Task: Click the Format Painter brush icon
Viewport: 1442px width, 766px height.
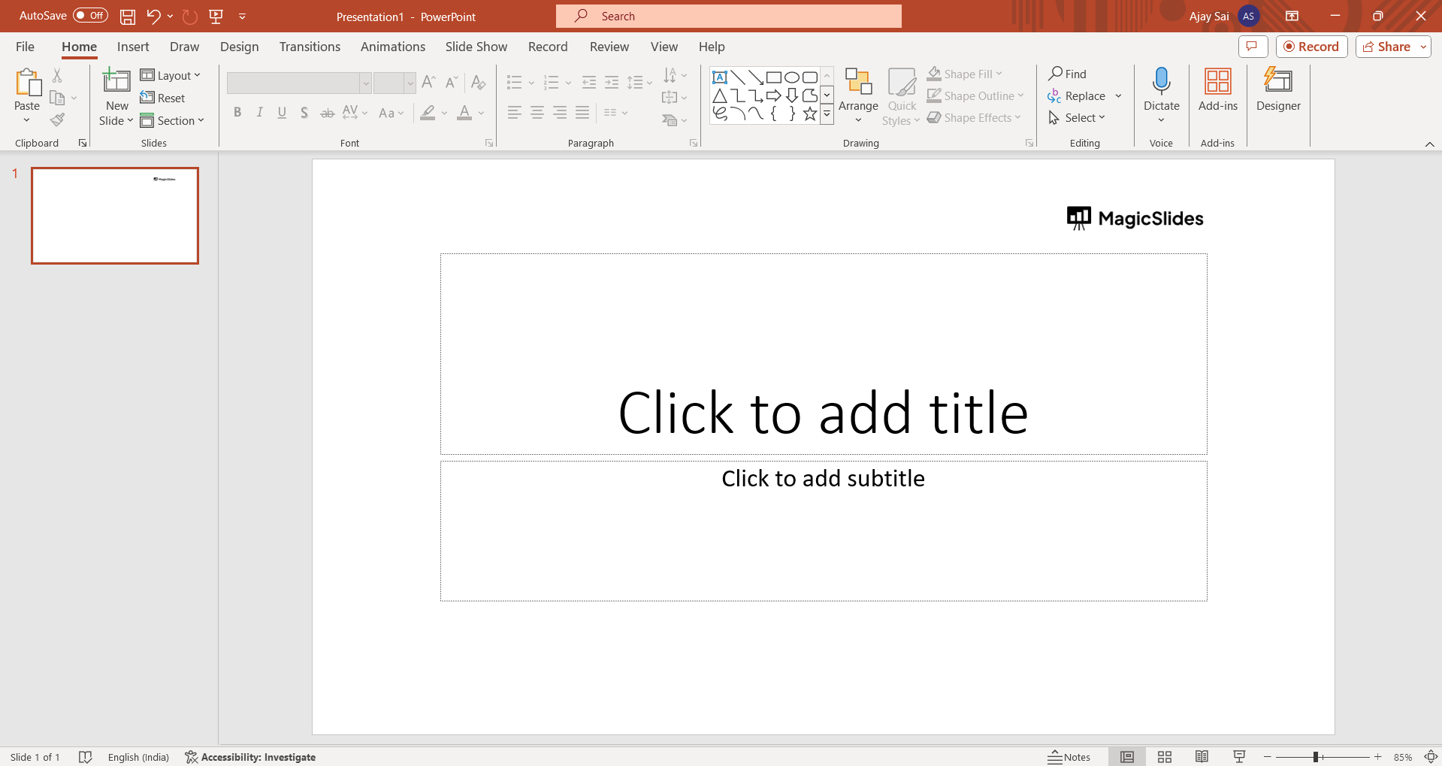Action: click(58, 120)
